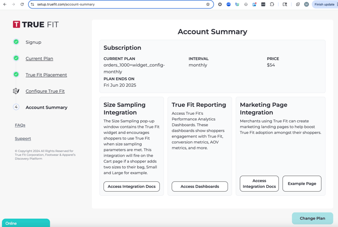Image resolution: width=338 pixels, height=227 pixels.
Task: Reload the page
Action: point(22,5)
